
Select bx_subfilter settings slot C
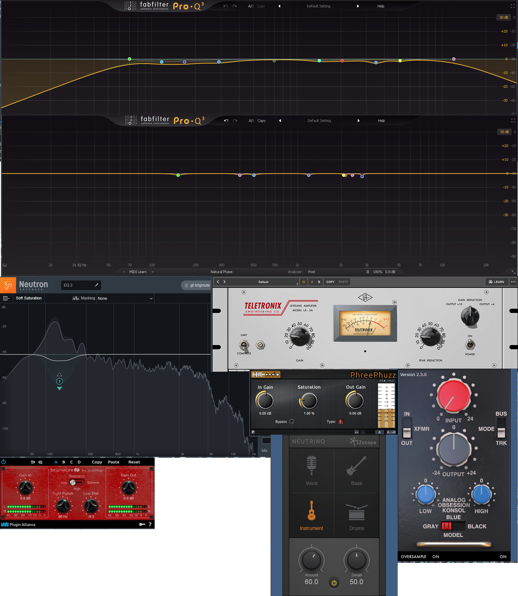(71, 462)
